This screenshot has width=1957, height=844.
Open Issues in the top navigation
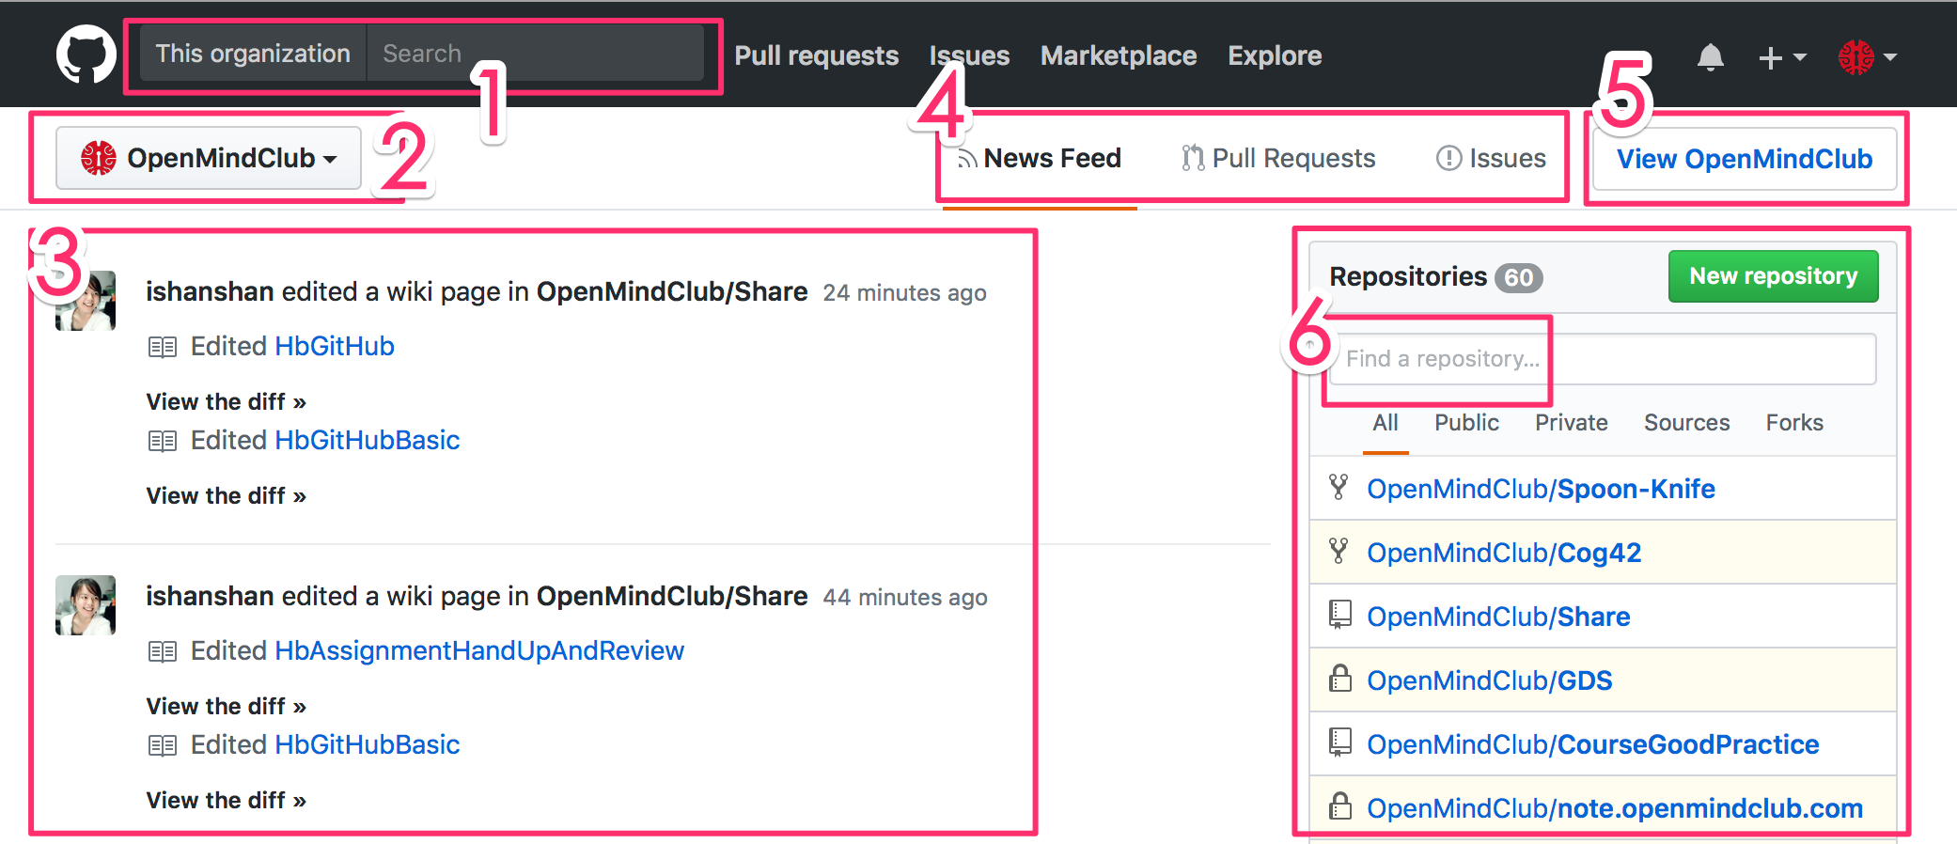(969, 55)
